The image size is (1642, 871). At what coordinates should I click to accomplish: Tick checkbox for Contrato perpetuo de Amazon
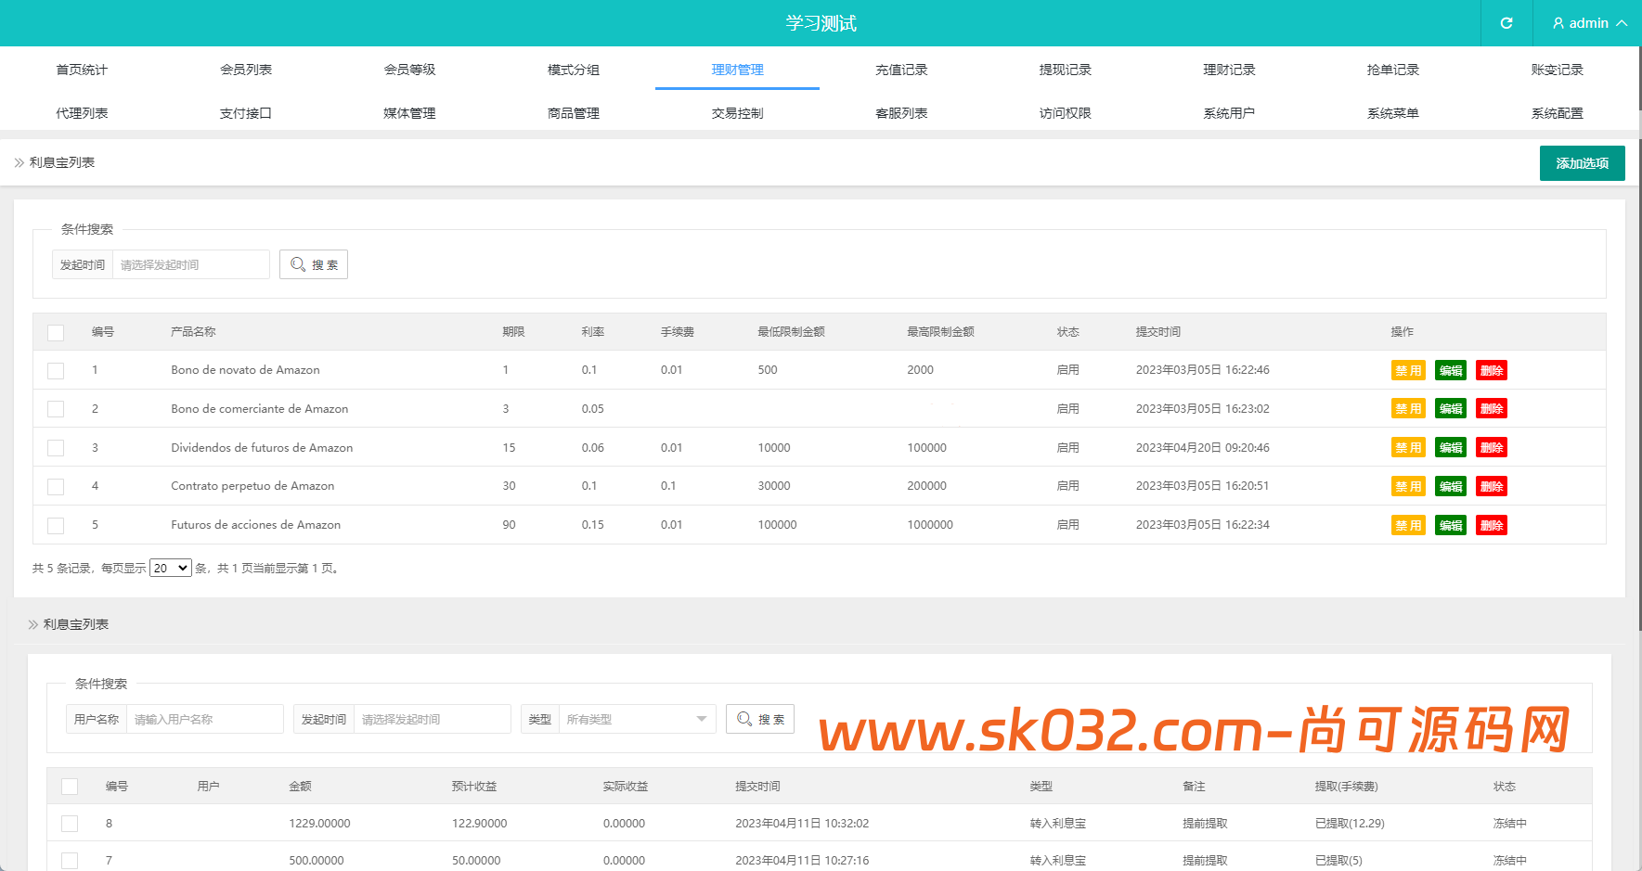pos(56,486)
